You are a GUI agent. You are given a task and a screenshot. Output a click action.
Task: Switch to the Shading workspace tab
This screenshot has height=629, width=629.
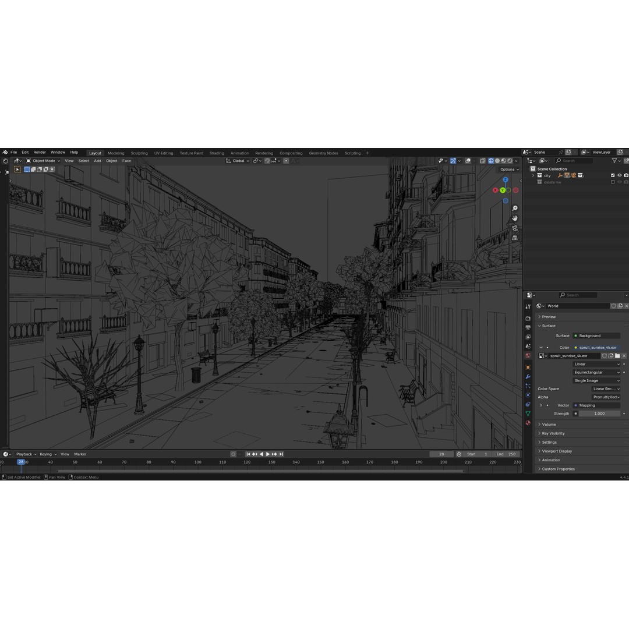(216, 153)
